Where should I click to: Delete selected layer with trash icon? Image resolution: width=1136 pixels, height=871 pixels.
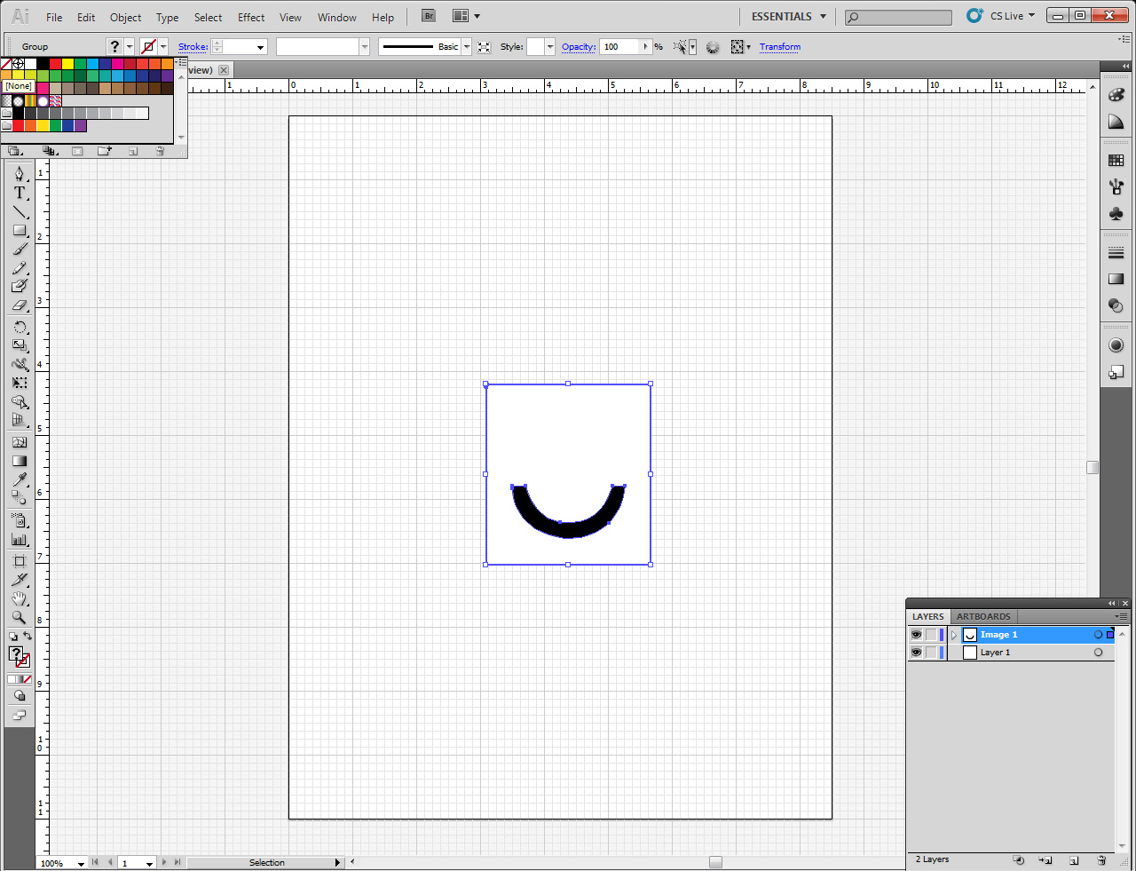point(1101,860)
